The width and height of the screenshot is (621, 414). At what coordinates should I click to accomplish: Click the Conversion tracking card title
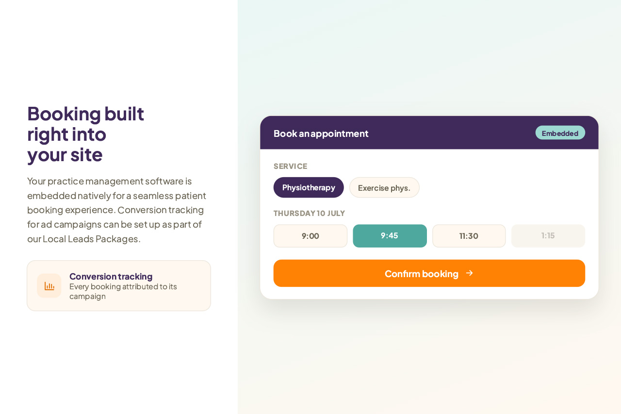(x=111, y=276)
